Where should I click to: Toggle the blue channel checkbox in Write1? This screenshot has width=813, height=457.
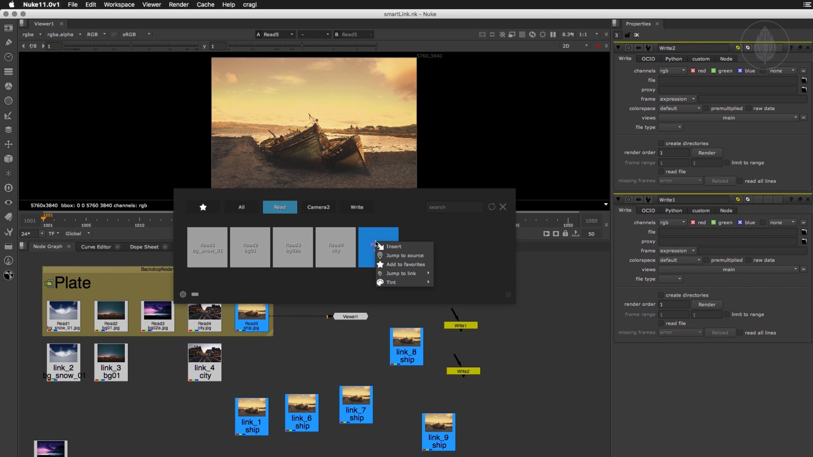(740, 223)
